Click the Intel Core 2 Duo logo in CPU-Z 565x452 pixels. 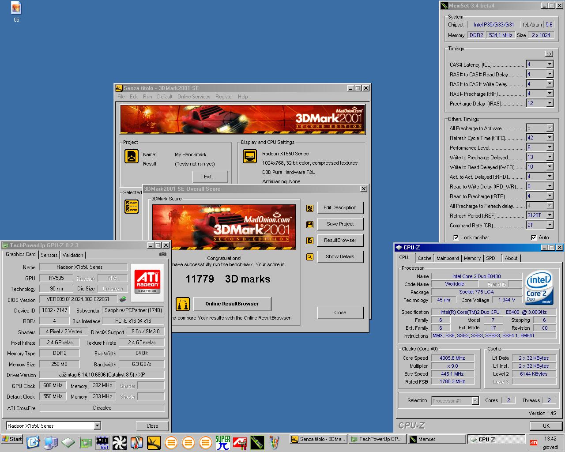pos(539,288)
